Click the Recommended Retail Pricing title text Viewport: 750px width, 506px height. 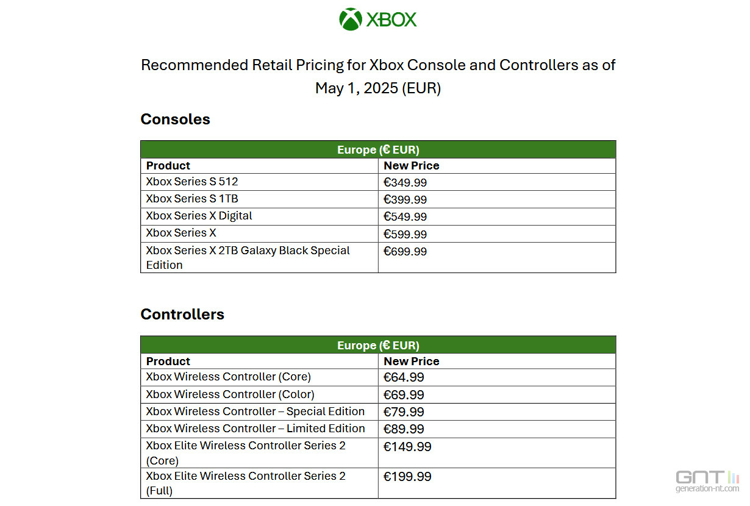(x=378, y=76)
